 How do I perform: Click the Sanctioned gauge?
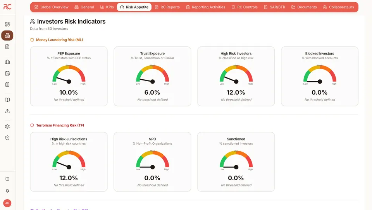click(x=236, y=160)
